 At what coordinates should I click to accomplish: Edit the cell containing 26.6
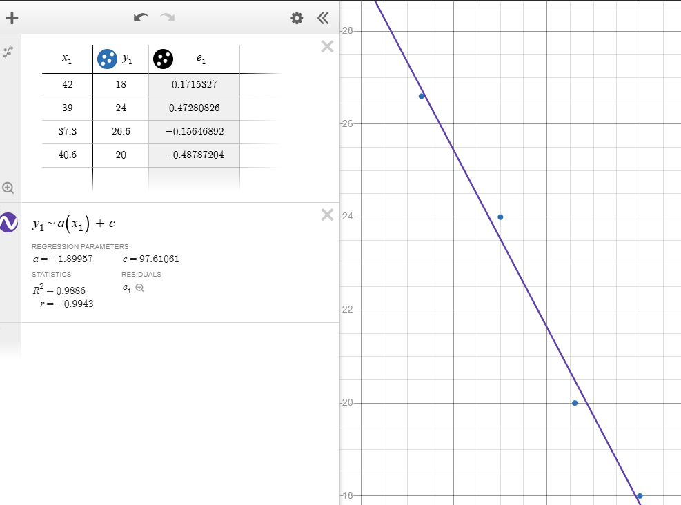(x=121, y=132)
